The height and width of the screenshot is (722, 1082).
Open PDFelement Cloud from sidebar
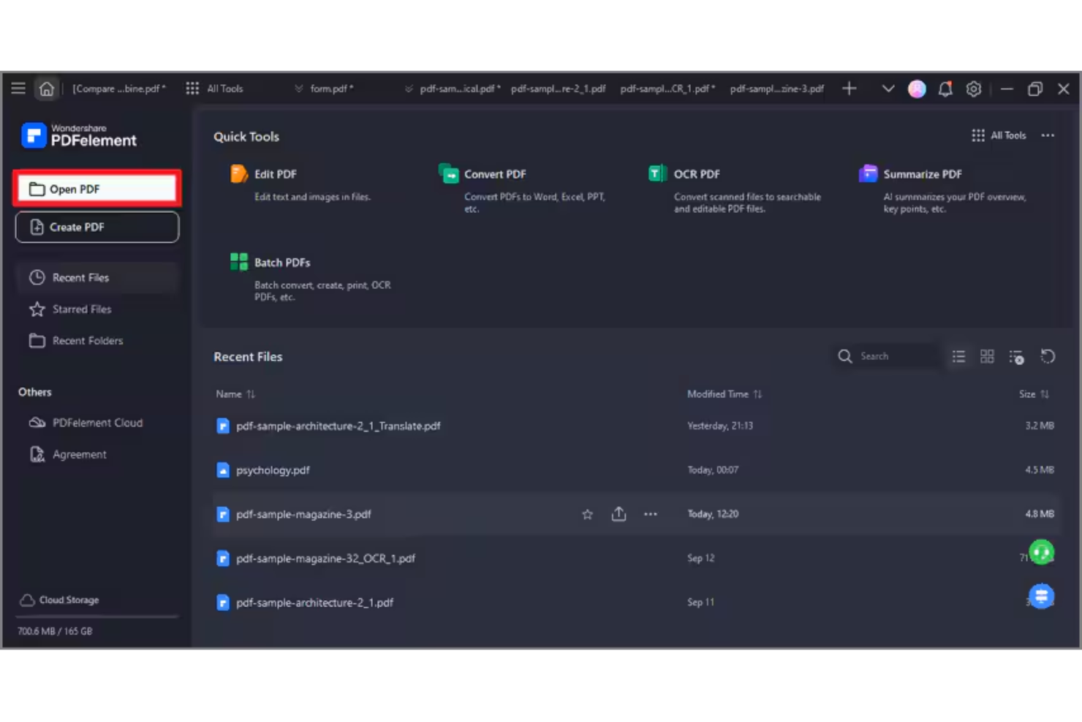(x=97, y=423)
